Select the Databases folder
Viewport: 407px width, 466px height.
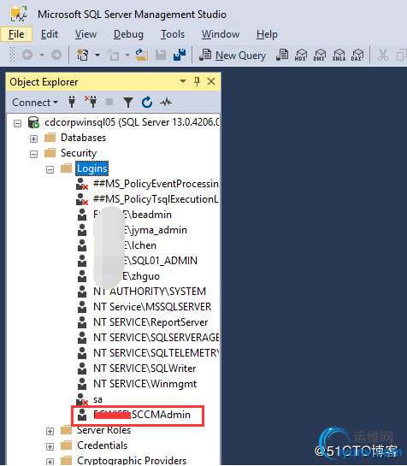click(83, 138)
